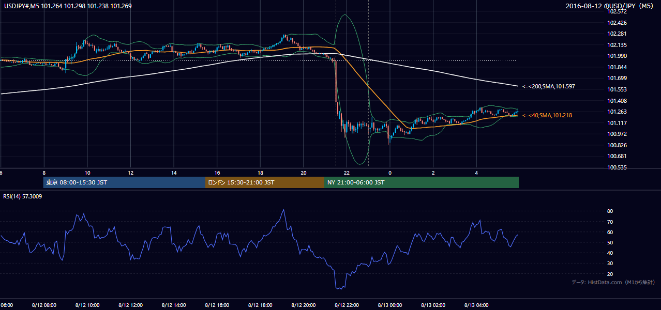Screen dimensions: 661x310
Task: Click the 101.844 price axis label
Action: [618, 67]
